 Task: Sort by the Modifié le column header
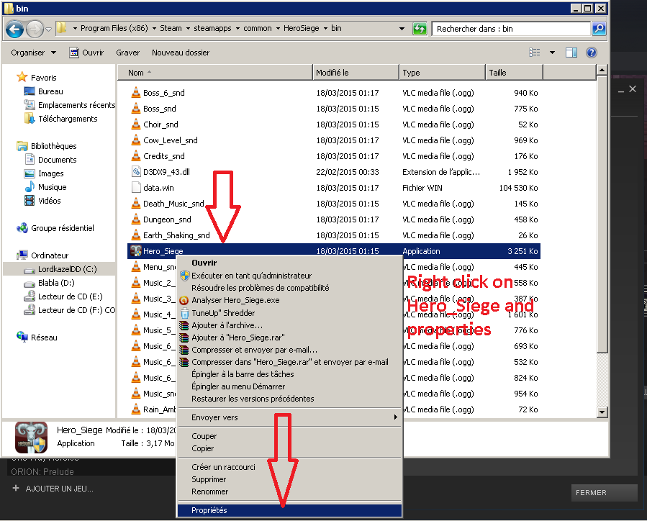[x=356, y=73]
